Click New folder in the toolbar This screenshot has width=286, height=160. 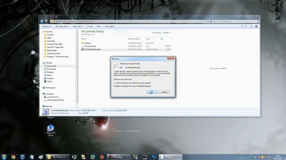[109, 26]
